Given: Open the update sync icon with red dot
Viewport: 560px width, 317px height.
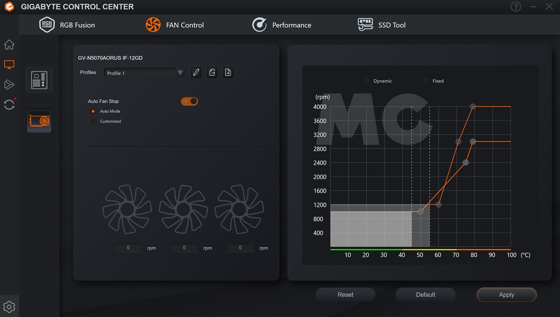Looking at the screenshot, I should click(x=9, y=104).
